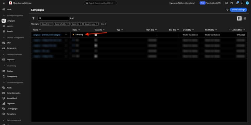
Task: Open Offers in the sidebar
Action: point(9,43)
